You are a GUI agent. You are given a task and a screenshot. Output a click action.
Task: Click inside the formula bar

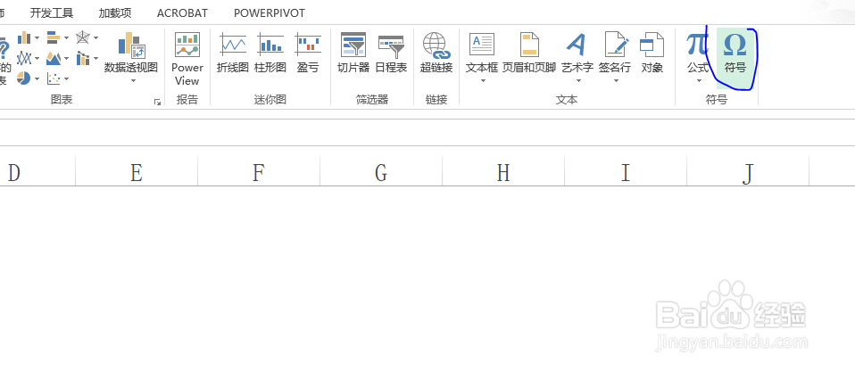click(427, 131)
